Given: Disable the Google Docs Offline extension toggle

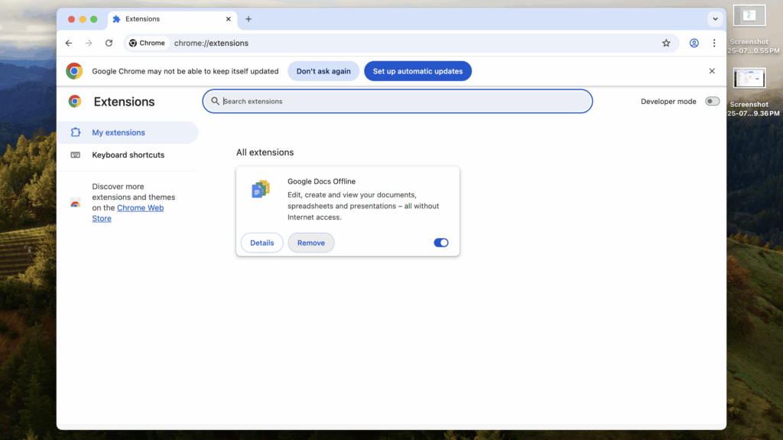Looking at the screenshot, I should 441,243.
